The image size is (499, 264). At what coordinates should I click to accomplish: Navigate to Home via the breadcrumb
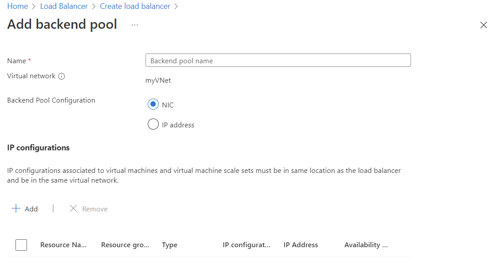[x=17, y=6]
